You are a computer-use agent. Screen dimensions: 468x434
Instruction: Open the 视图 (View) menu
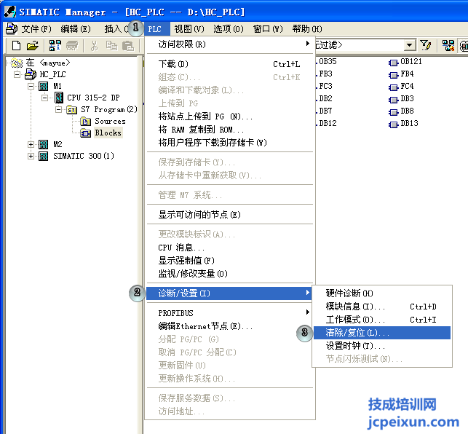point(188,29)
